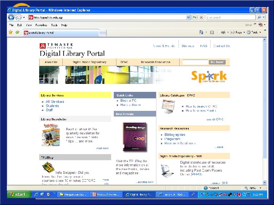Viewport: 274px width, 205px height.
Task: Click the Print toolbar icon
Action: (x=223, y=32)
